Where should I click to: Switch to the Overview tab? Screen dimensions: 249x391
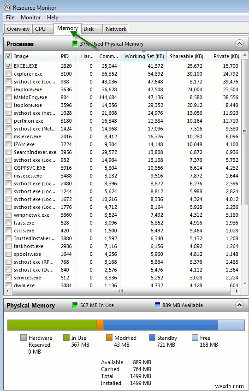18,29
